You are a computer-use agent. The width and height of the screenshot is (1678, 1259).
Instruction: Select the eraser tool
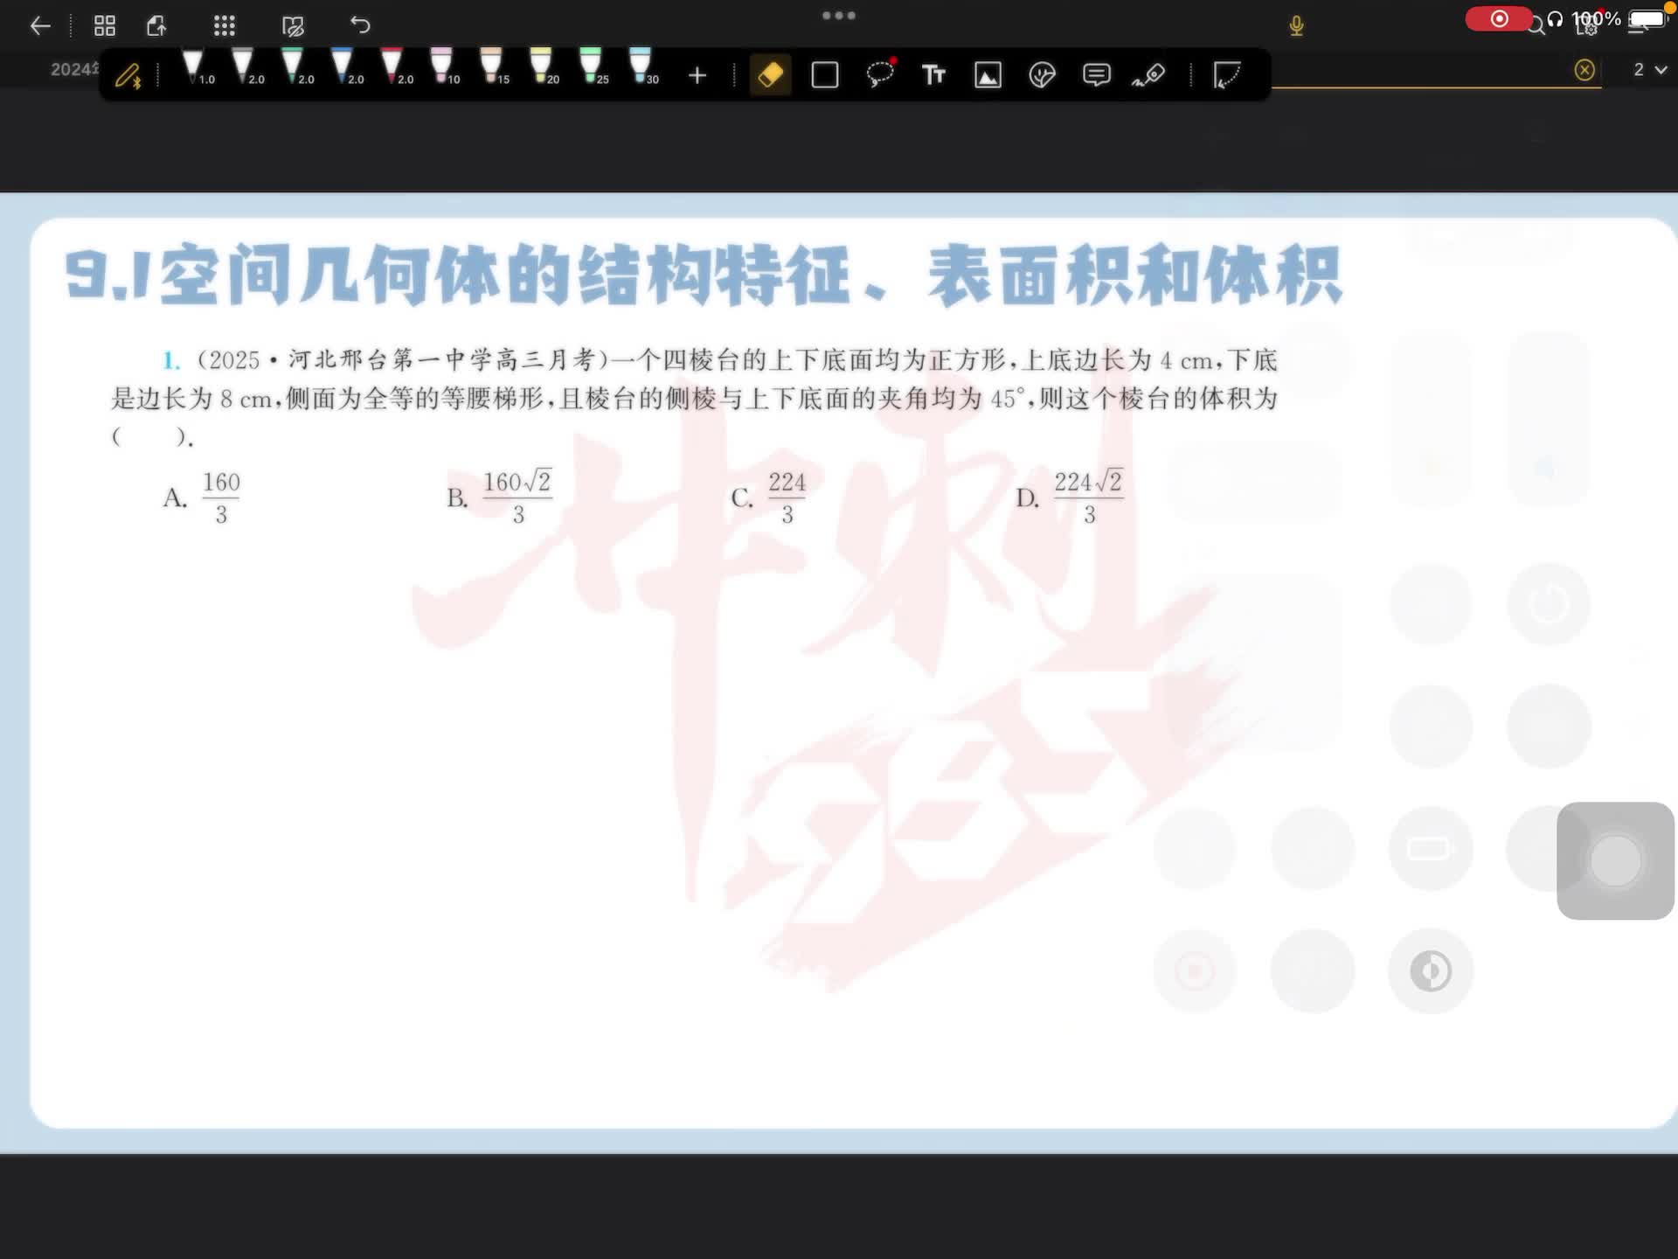[x=770, y=75]
